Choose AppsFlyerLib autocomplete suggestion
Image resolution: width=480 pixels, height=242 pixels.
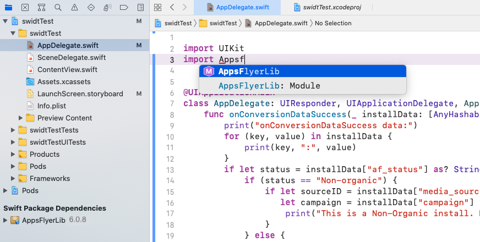(302, 71)
